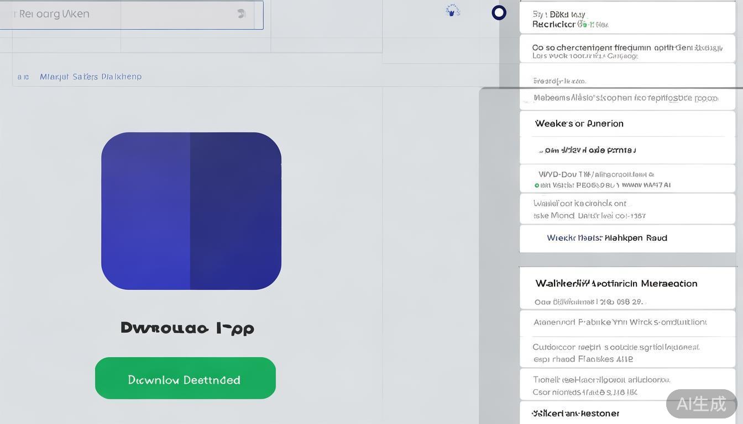743x424 pixels.
Task: Select the "Walrkerliff Apotinricln Mteraeation" section header
Action: pyautogui.click(x=616, y=284)
